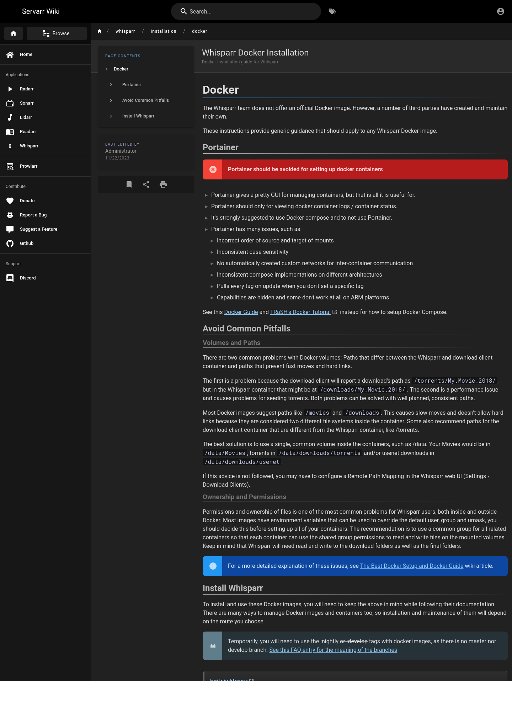Click the quote icon in nightly note

[x=213, y=646]
